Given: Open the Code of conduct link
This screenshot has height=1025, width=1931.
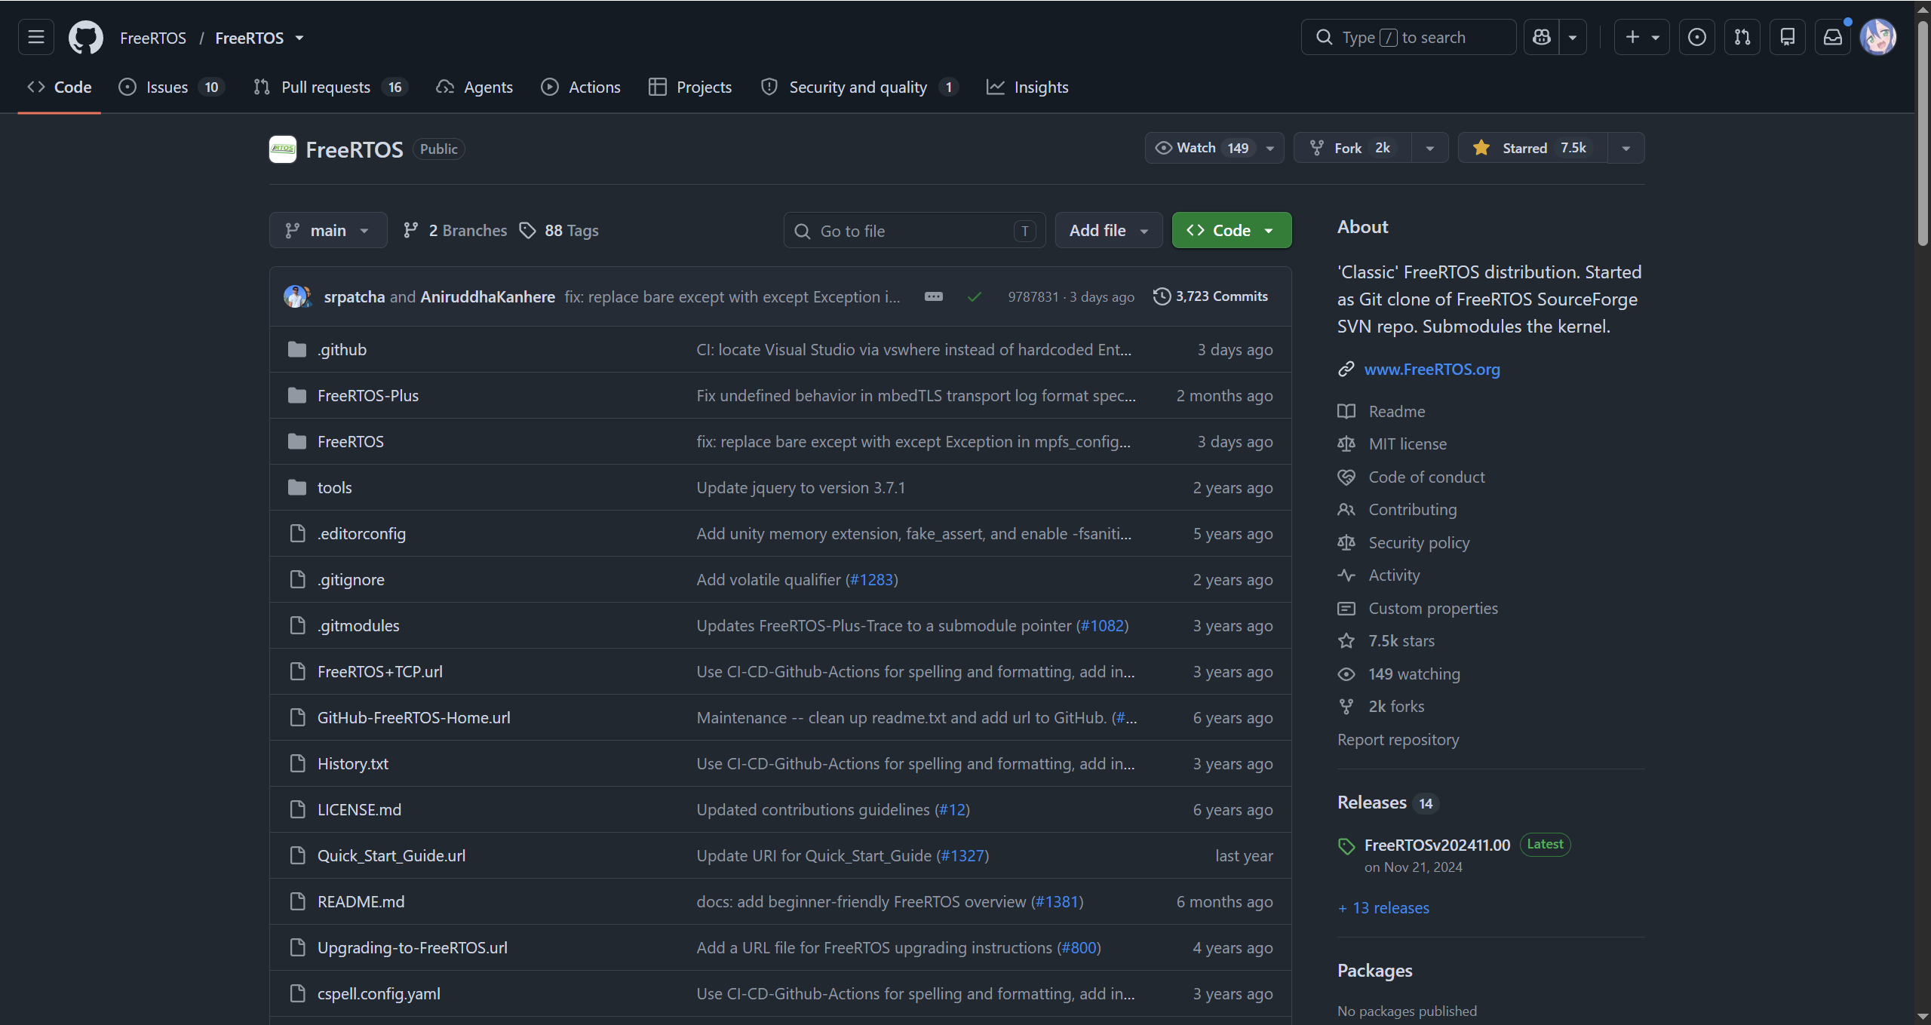Looking at the screenshot, I should [x=1426, y=477].
